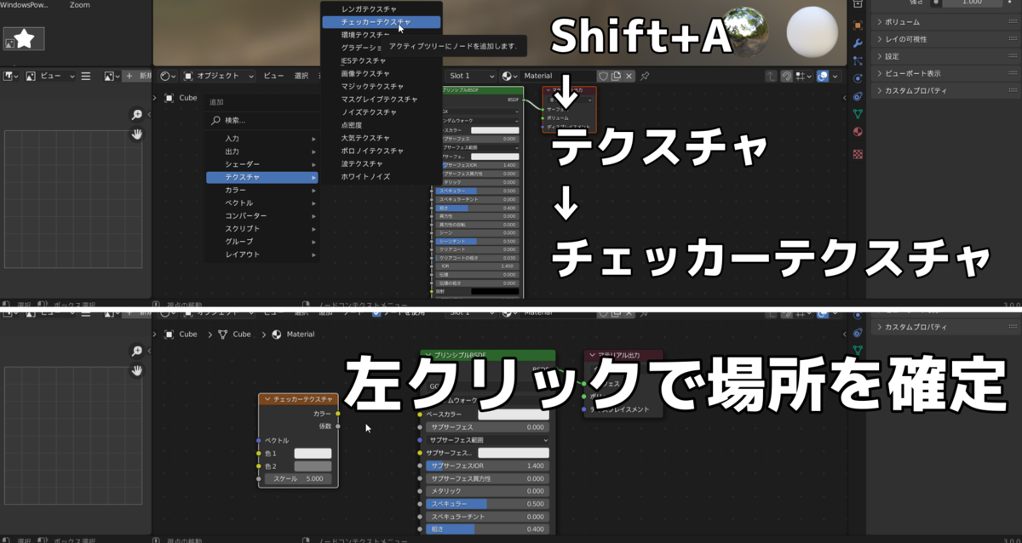
Task: Choose 画像テクスチャ from the submenu
Action: coord(382,73)
